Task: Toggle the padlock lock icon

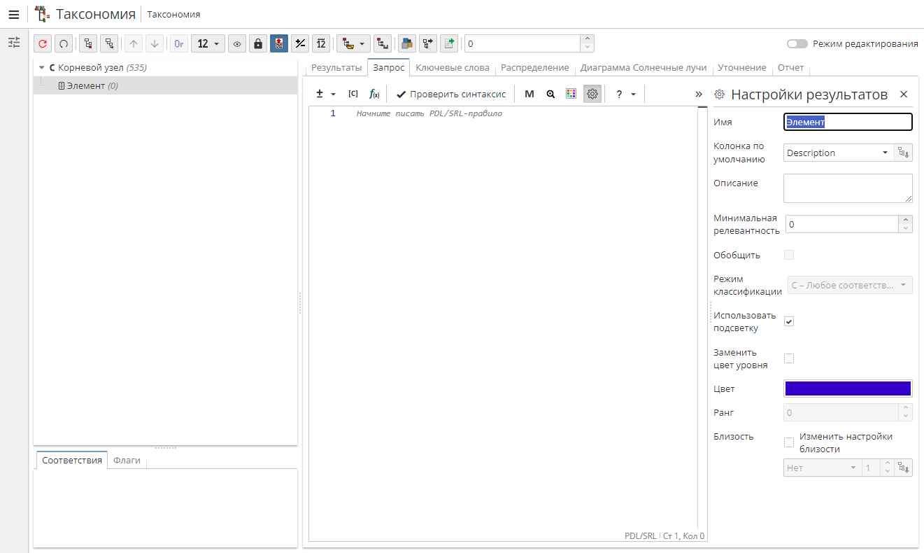Action: click(x=258, y=43)
